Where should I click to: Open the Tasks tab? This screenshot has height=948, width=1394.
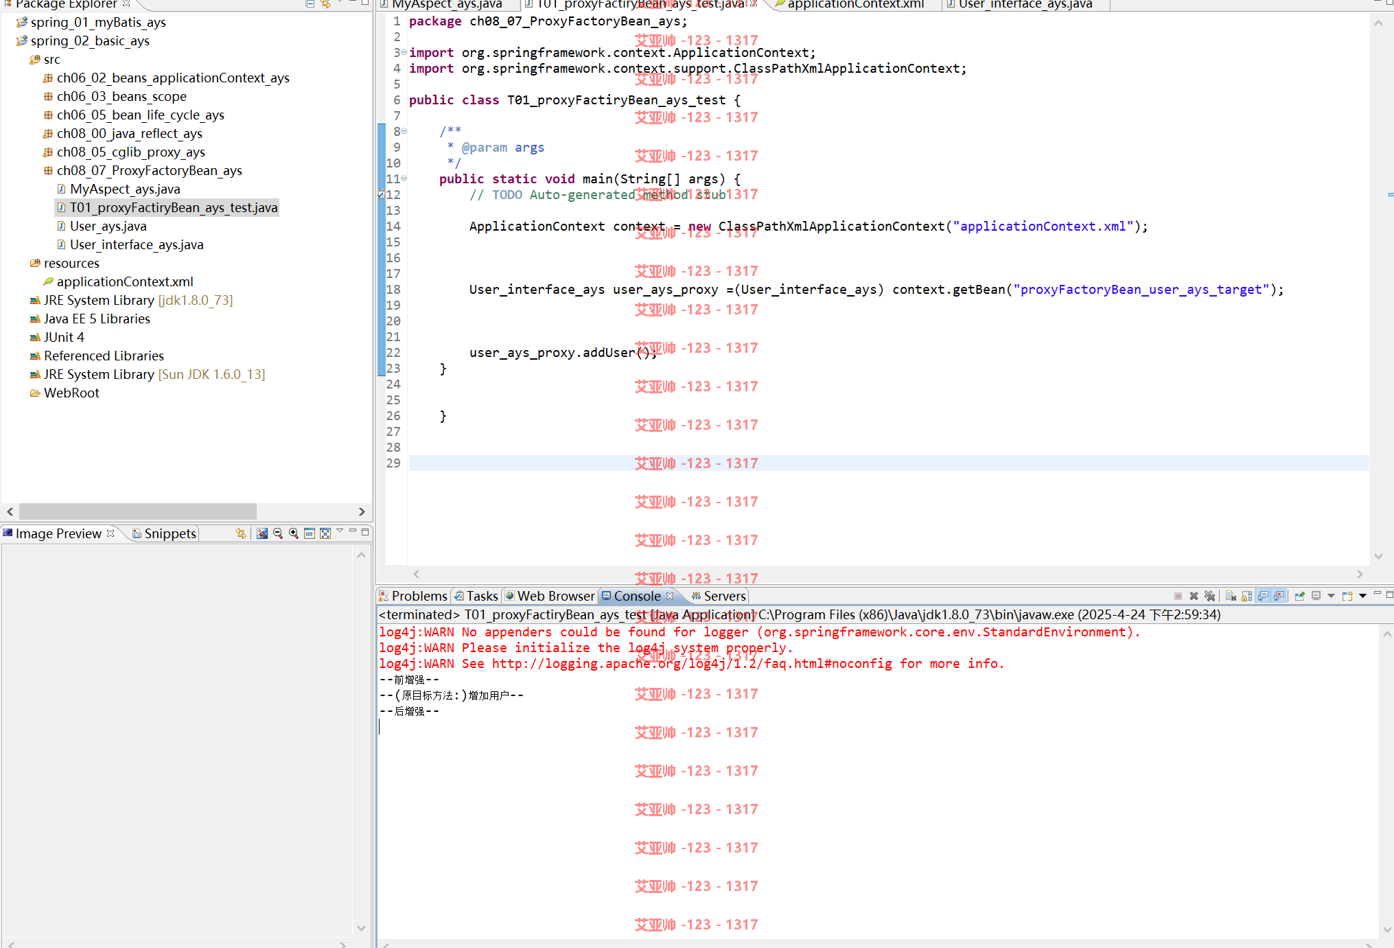pos(476,596)
